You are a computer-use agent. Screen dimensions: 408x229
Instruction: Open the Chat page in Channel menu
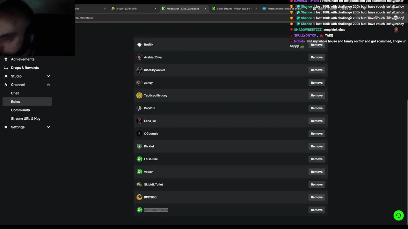(15, 93)
